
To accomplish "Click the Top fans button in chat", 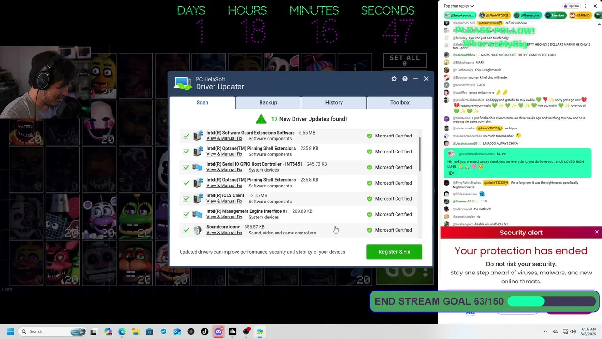I will [571, 6].
